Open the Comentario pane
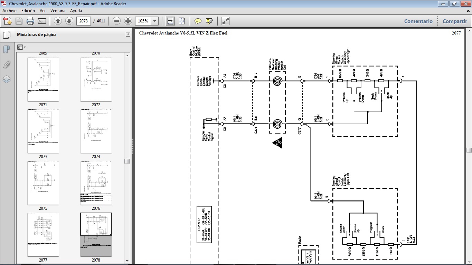The image size is (472, 265). click(418, 21)
